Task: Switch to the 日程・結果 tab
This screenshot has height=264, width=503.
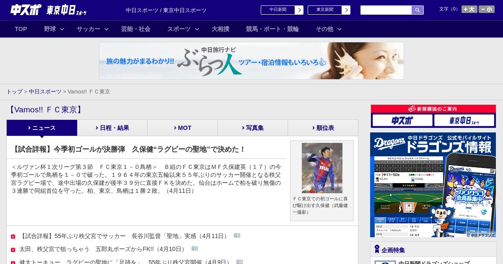Action: [112, 128]
